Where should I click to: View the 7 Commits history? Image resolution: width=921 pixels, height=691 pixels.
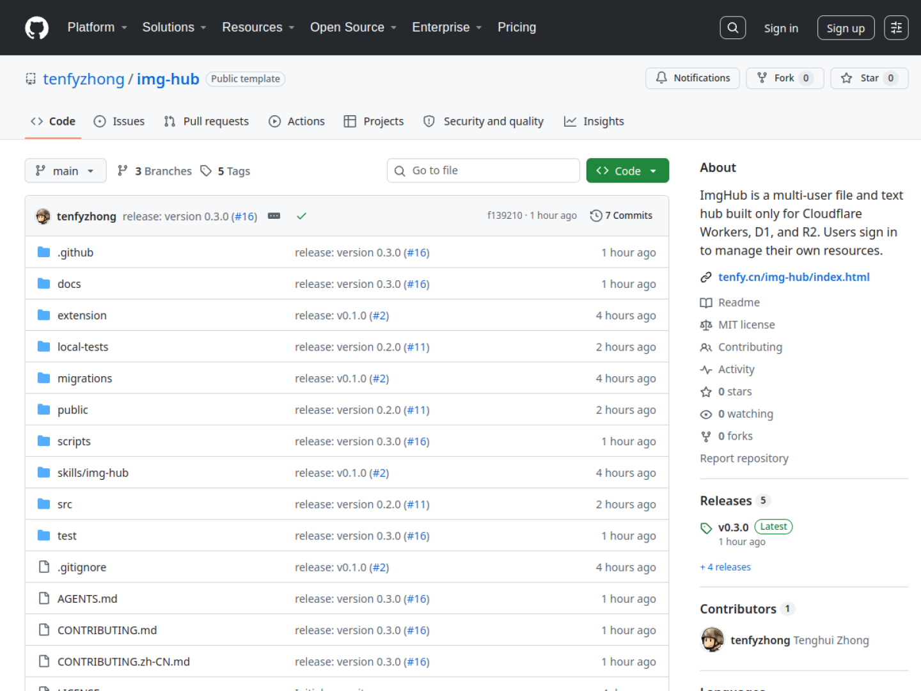621,216
